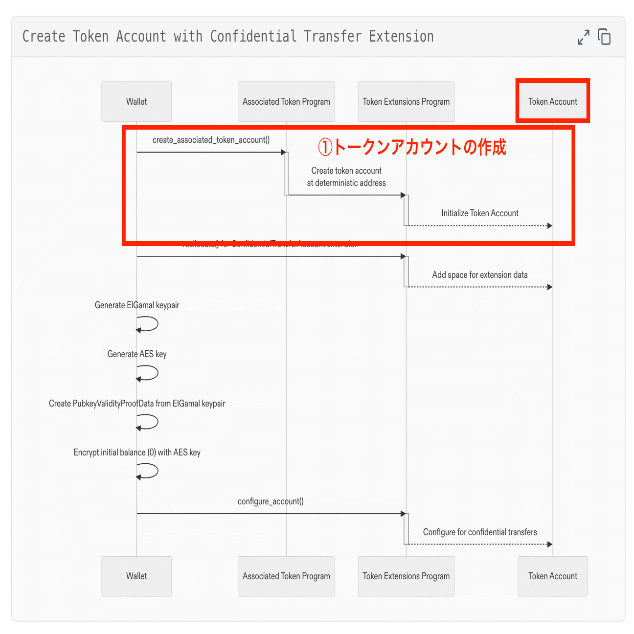
Task: Click the red Japanese annotation text
Action: point(412,147)
